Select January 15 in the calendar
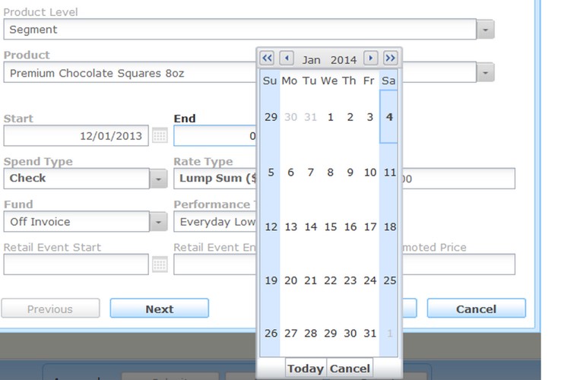 coord(330,226)
